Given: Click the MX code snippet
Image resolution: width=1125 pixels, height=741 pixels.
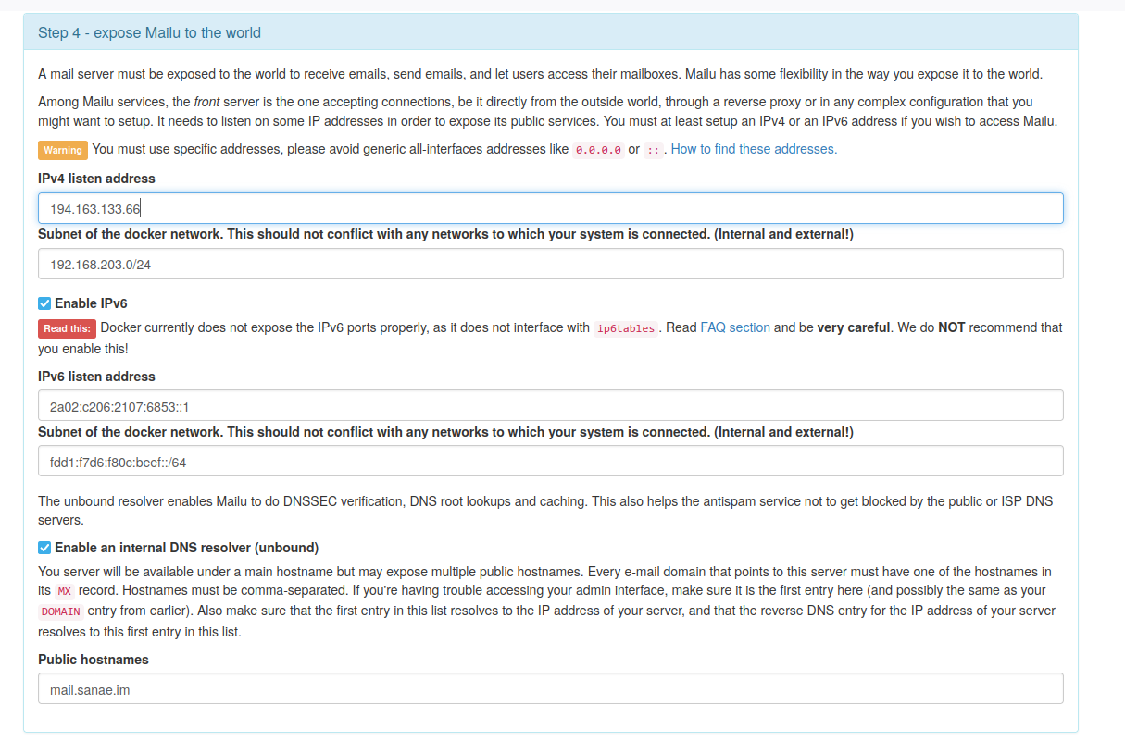Looking at the screenshot, I should pyautogui.click(x=64, y=591).
